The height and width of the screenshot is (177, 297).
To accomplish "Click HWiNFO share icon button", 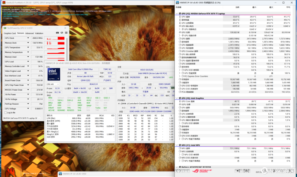I will pos(238,171).
